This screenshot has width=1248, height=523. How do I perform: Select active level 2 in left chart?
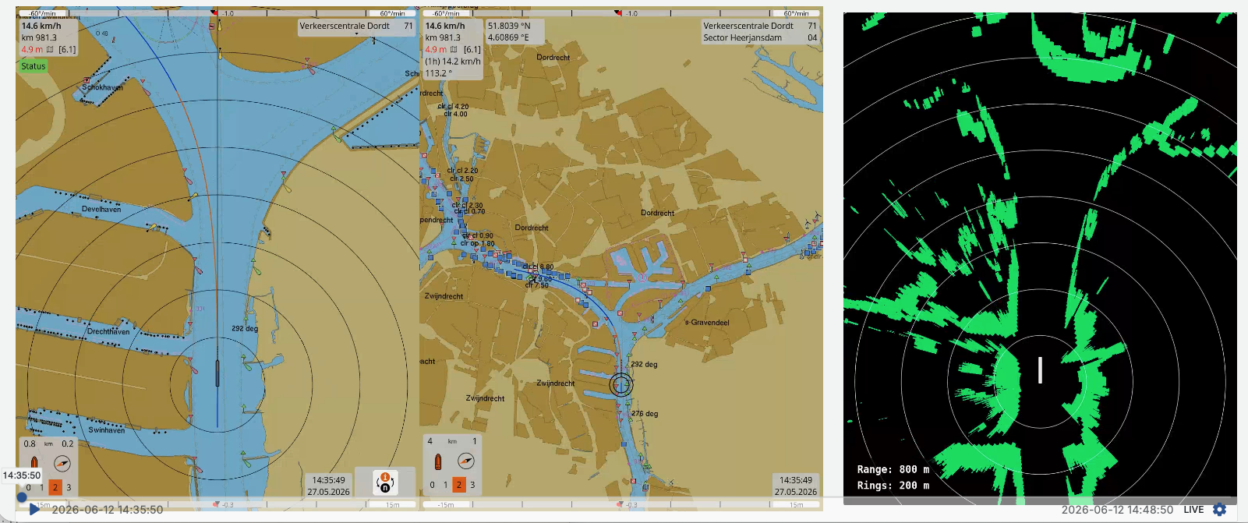click(55, 488)
